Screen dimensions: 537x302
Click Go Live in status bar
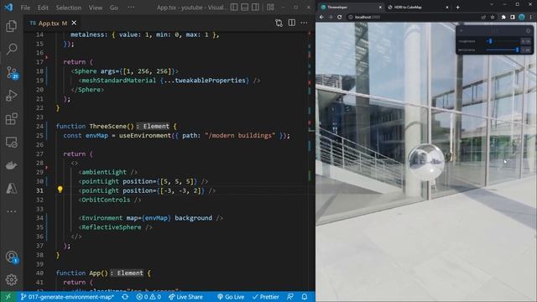pos(231,297)
